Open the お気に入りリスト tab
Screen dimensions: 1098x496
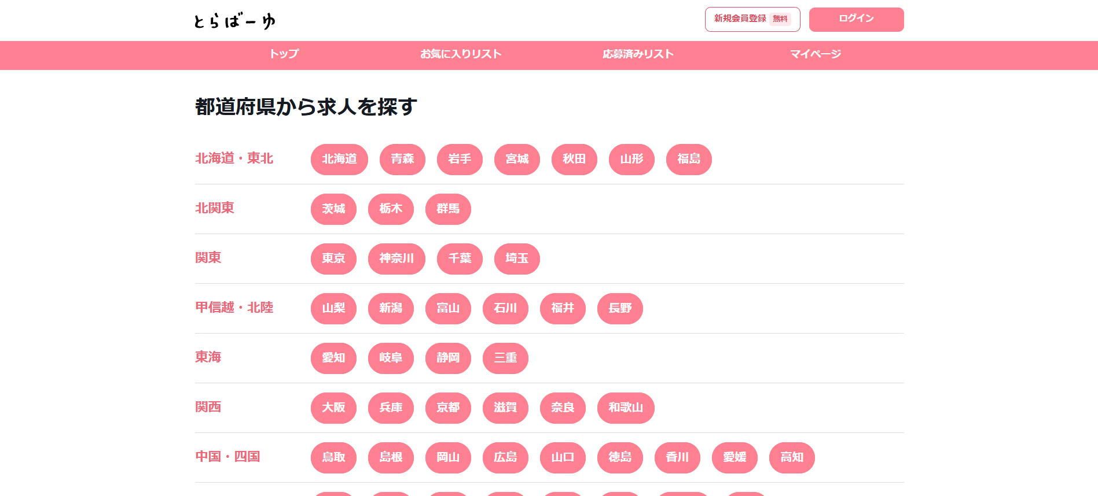[x=461, y=54]
